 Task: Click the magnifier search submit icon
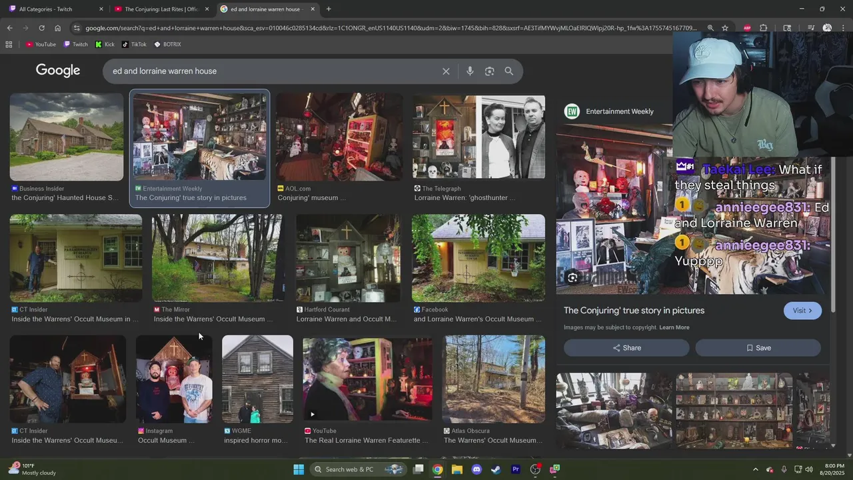coord(509,71)
